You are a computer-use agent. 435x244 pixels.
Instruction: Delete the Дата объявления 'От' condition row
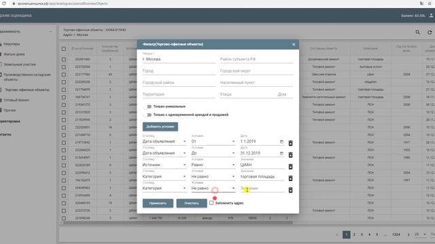point(290,143)
